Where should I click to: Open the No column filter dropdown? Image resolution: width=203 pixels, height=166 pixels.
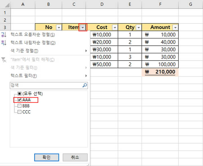point(59,27)
